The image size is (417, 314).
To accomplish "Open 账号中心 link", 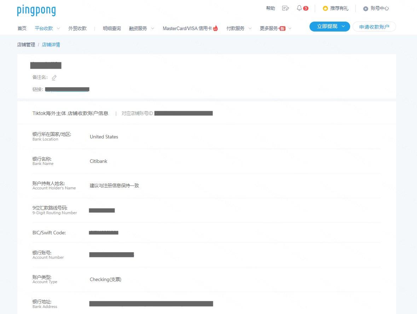I will point(380,8).
